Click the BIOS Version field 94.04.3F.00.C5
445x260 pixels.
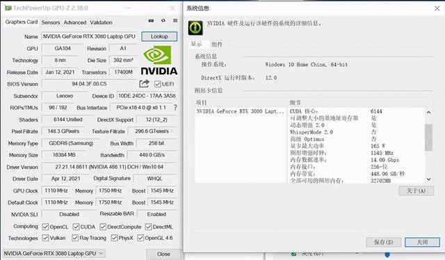tap(89, 84)
